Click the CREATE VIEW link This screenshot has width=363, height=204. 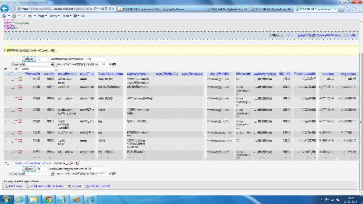coord(100,186)
